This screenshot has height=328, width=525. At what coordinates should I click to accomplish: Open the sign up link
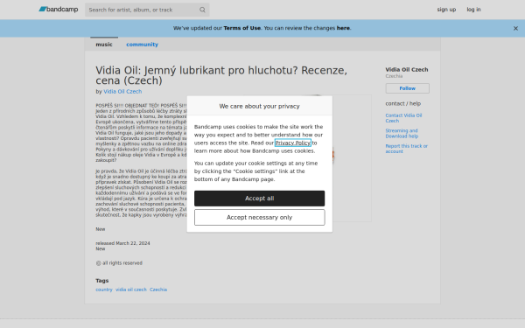tap(446, 10)
